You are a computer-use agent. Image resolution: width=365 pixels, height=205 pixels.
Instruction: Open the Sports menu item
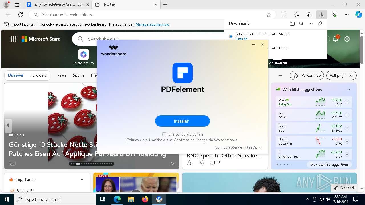pos(78,75)
